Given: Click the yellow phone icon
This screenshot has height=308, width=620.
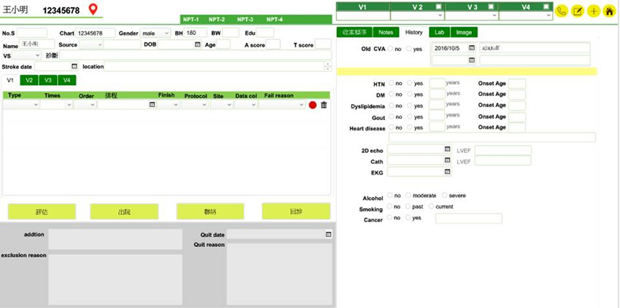Looking at the screenshot, I should (x=561, y=11).
